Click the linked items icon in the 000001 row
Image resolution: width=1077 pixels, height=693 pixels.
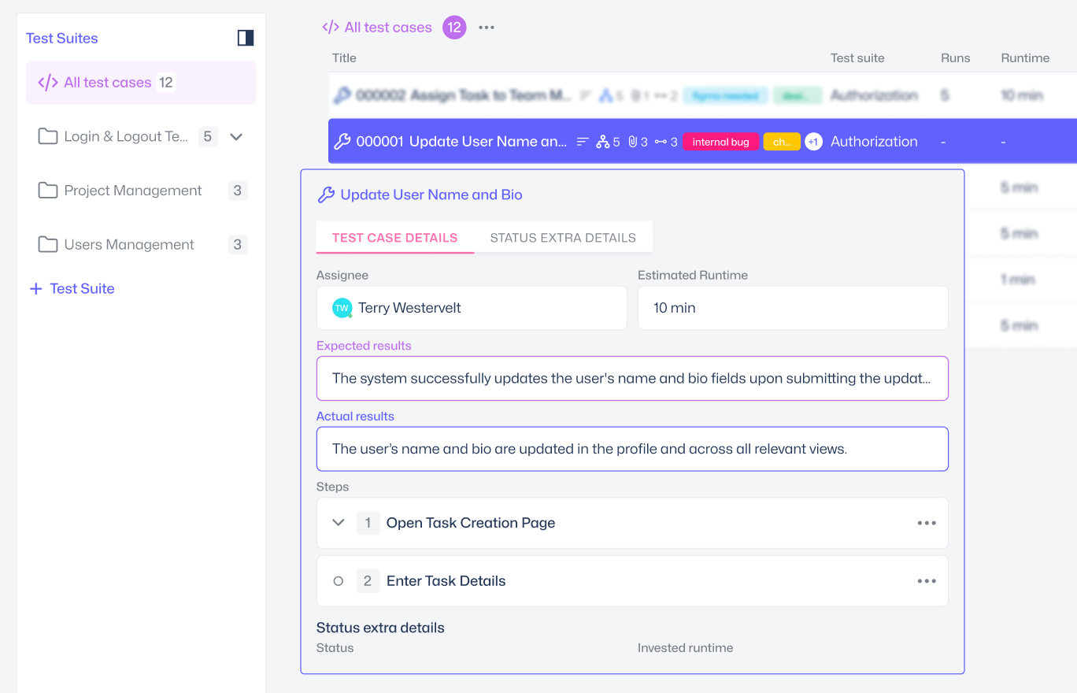661,142
